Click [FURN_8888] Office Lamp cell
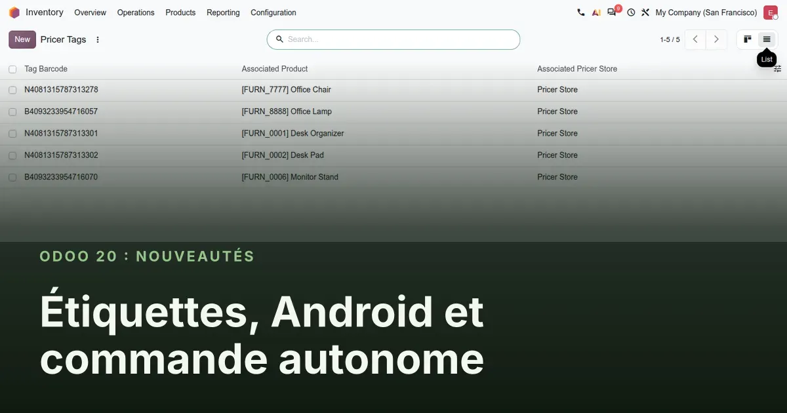Screen dimensions: 787x413 coord(287,111)
